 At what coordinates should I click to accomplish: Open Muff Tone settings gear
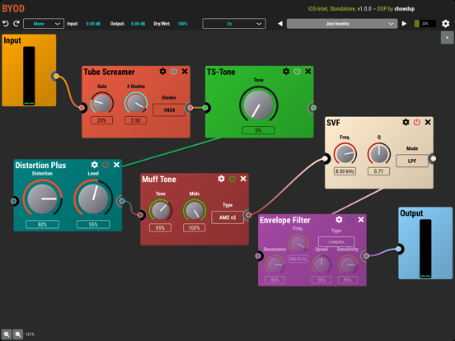[x=222, y=179]
